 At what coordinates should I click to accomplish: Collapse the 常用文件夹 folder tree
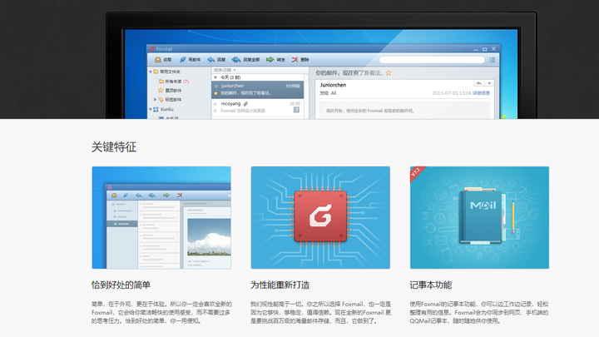pos(151,72)
